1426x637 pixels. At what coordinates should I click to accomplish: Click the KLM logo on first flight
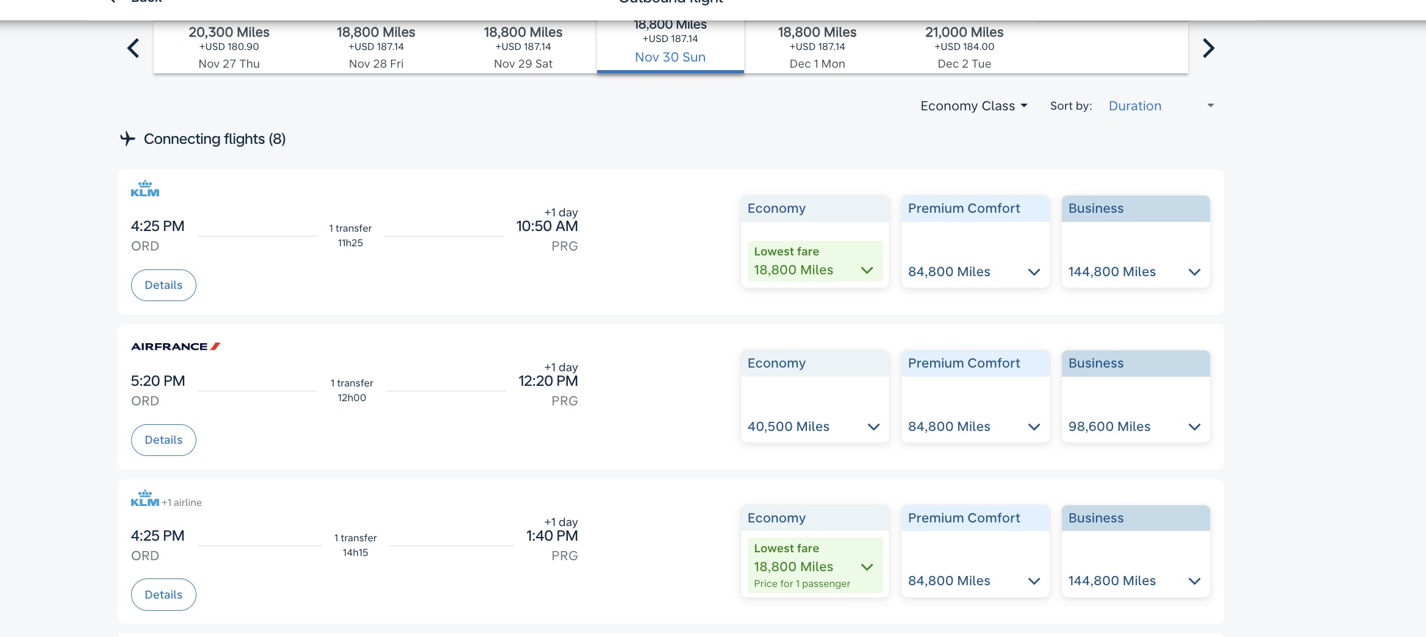tap(145, 189)
